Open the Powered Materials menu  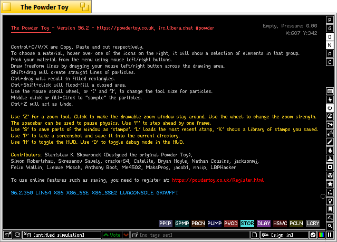coord(330,108)
